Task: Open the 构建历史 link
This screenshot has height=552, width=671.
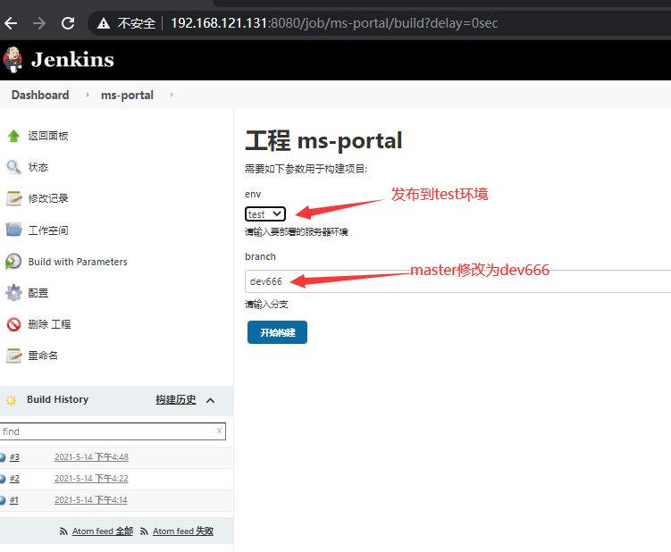Action: point(175,399)
